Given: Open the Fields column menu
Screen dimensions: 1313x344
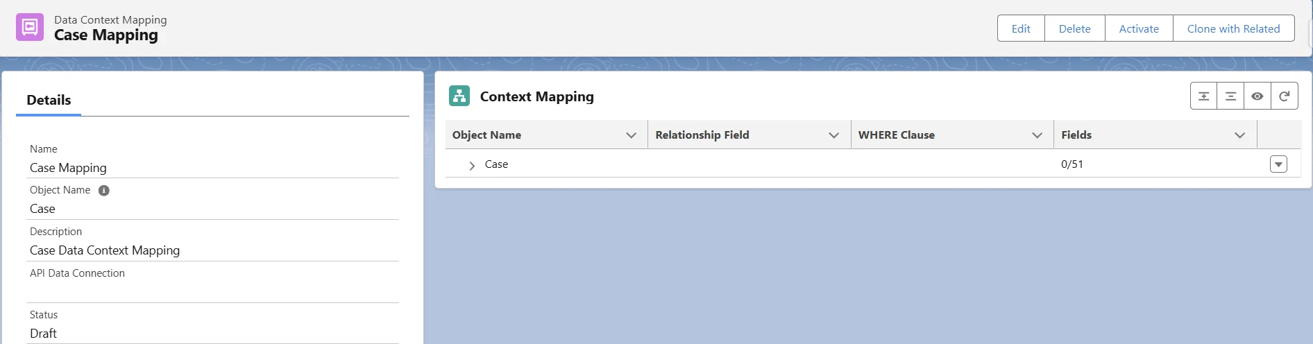Looking at the screenshot, I should click(1239, 135).
